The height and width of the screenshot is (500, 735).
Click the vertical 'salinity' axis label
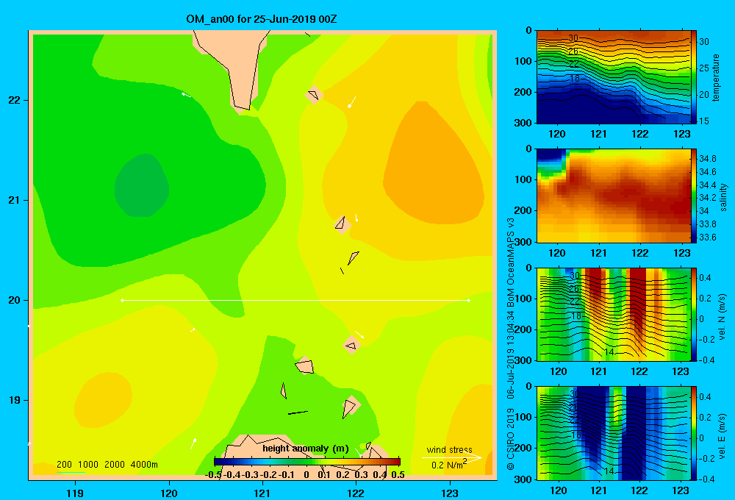[x=723, y=197]
